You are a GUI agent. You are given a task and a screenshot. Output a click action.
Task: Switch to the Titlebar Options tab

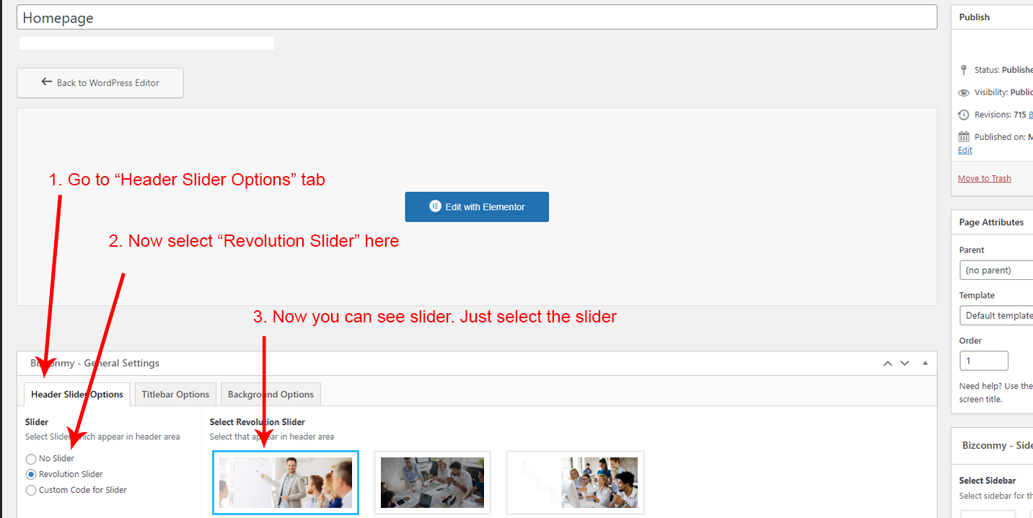click(175, 395)
